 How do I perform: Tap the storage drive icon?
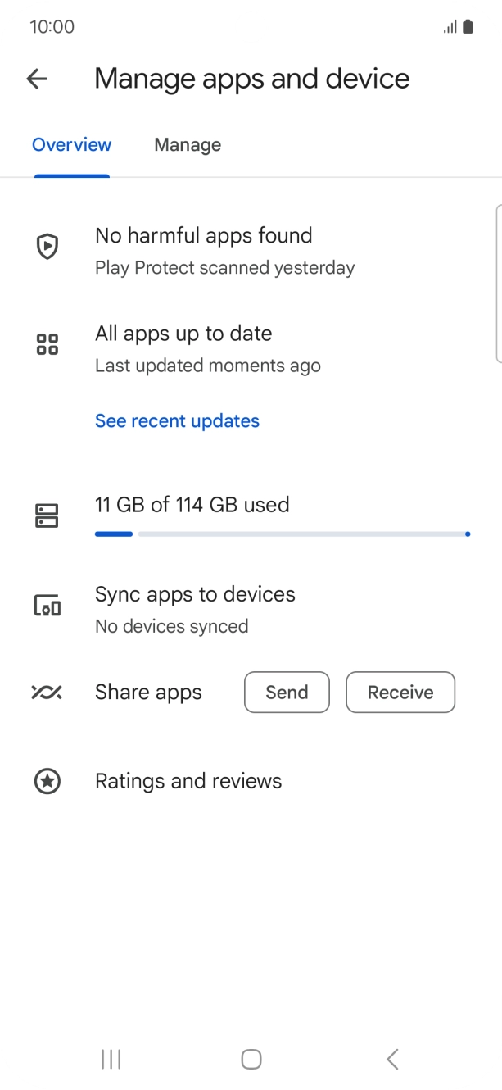click(47, 515)
